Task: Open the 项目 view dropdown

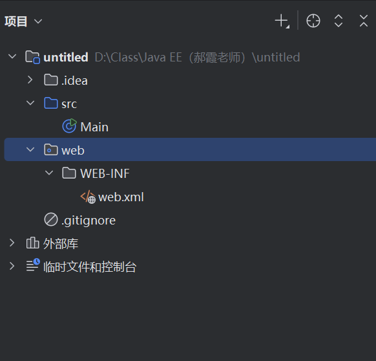Action: 38,21
